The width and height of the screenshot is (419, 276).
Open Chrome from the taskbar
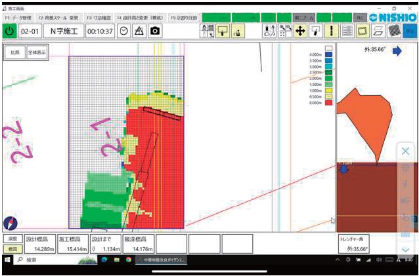click(129, 260)
